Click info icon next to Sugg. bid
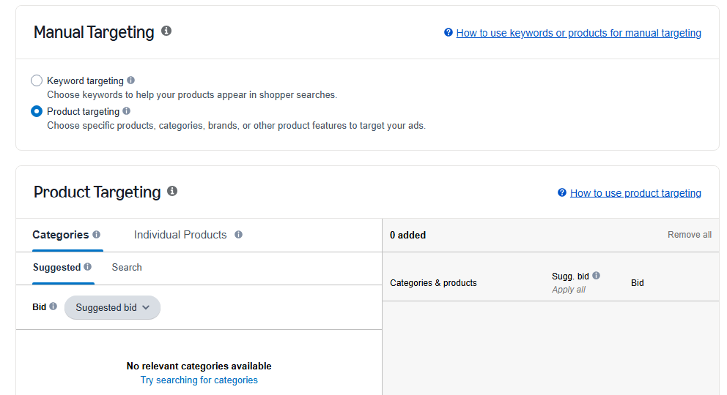 point(597,276)
